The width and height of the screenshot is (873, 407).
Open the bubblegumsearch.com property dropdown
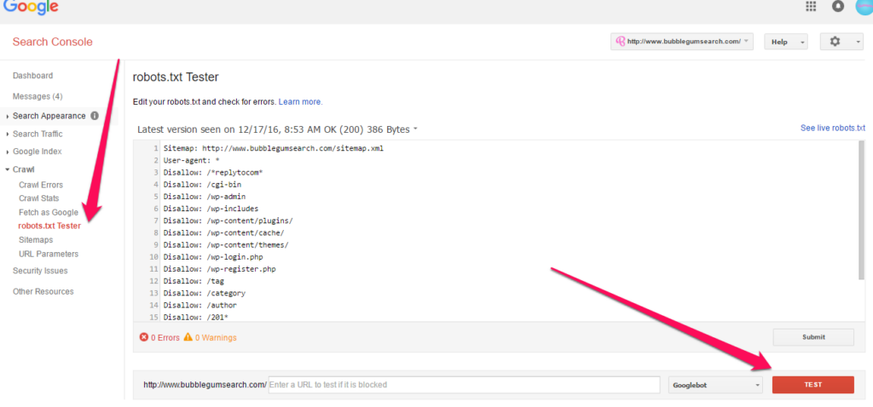pyautogui.click(x=681, y=42)
